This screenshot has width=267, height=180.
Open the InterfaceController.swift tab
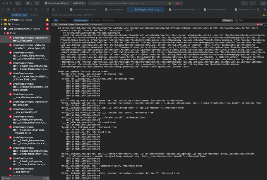pyautogui.click(x=182, y=10)
